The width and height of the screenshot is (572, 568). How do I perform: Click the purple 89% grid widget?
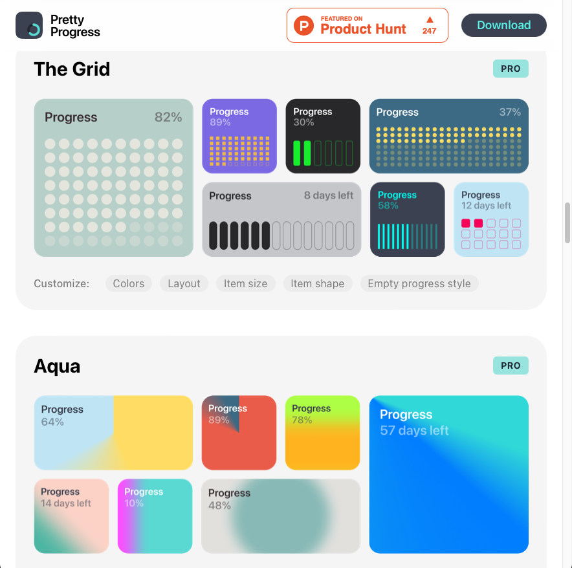pos(239,136)
